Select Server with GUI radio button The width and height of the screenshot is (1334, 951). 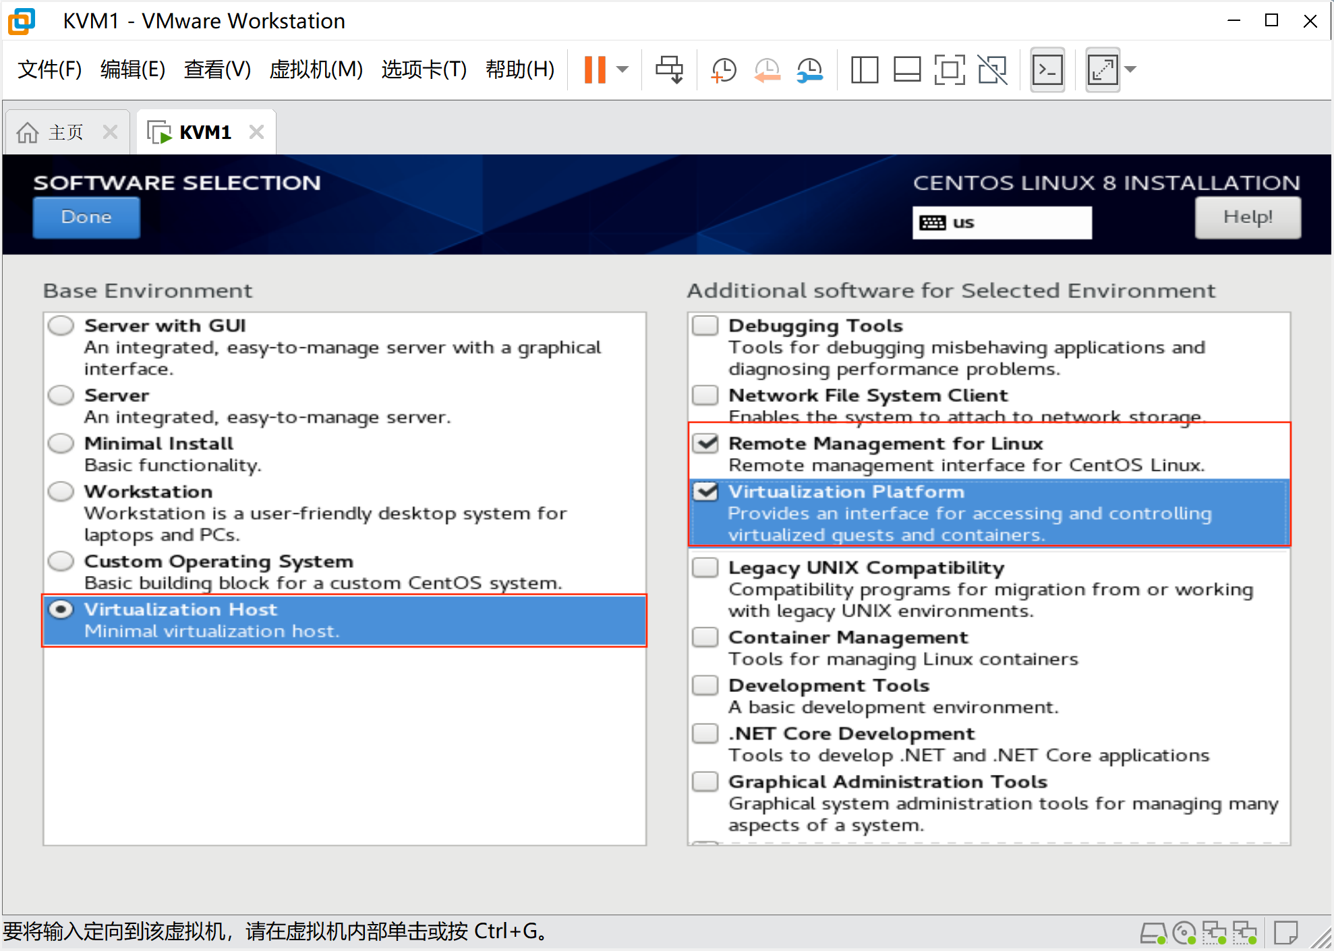point(61,326)
